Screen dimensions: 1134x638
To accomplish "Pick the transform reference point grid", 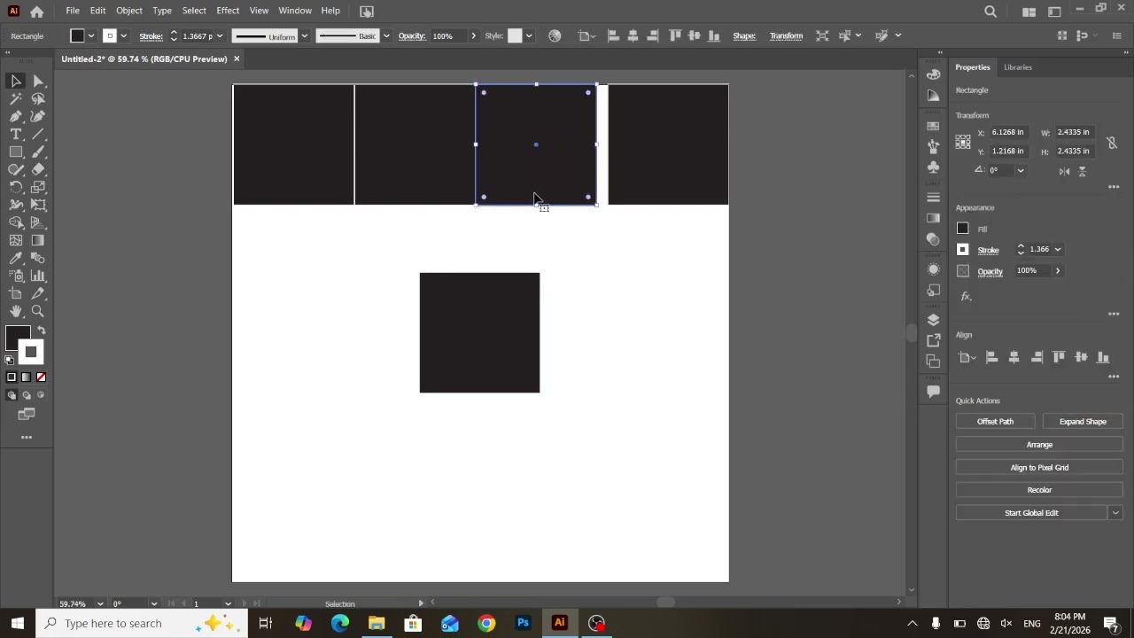I will (x=963, y=142).
